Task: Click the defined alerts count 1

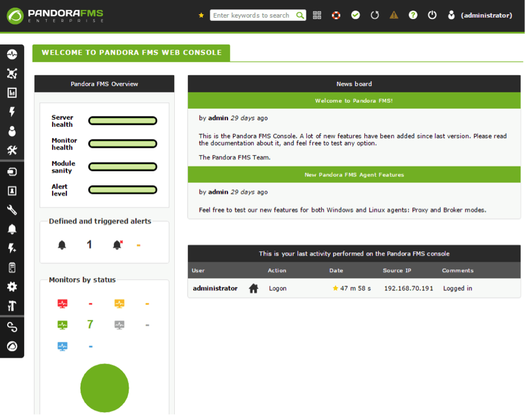Action: point(89,244)
